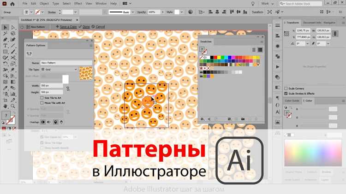Select the Line Segment tool
346x194 pixels.
pos(13,46)
